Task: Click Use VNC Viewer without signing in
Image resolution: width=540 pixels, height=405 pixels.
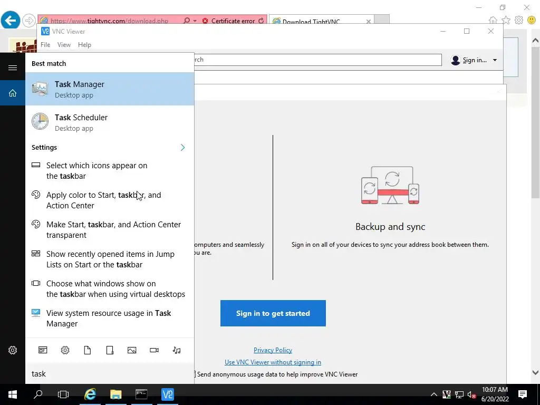Action: point(273,362)
